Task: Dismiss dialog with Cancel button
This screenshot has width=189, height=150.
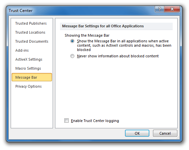Action: [x=165, y=133]
